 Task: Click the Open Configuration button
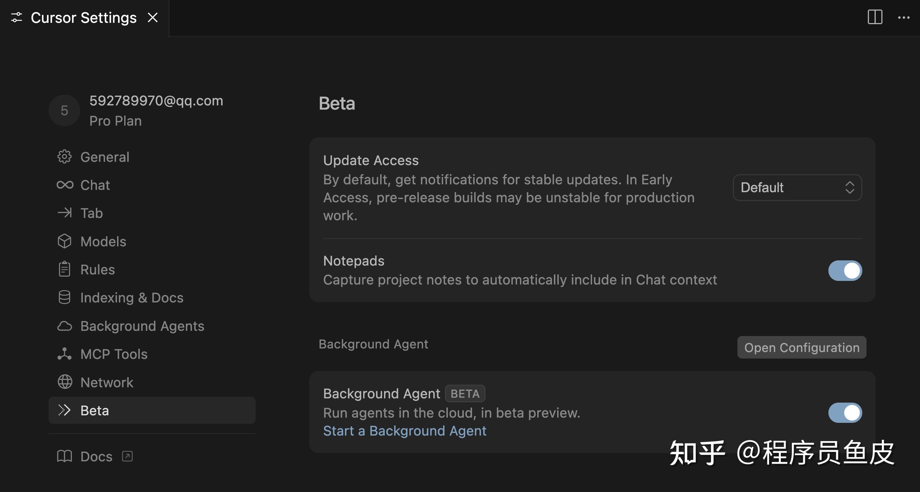click(x=801, y=348)
